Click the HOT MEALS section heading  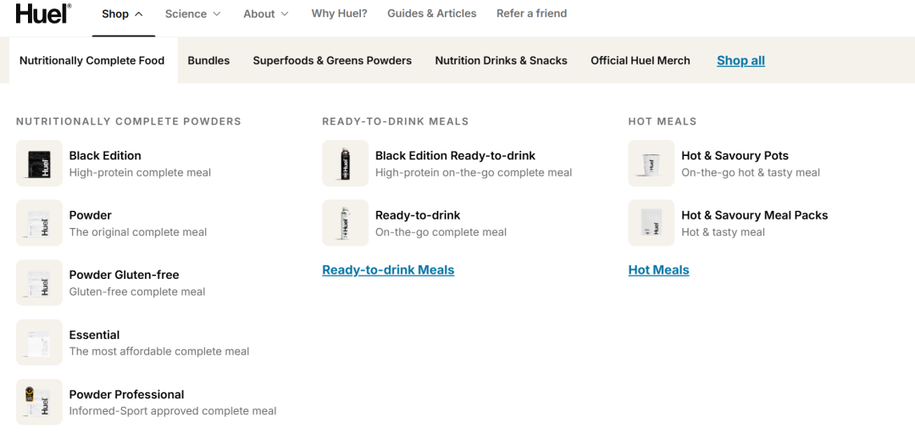[663, 121]
